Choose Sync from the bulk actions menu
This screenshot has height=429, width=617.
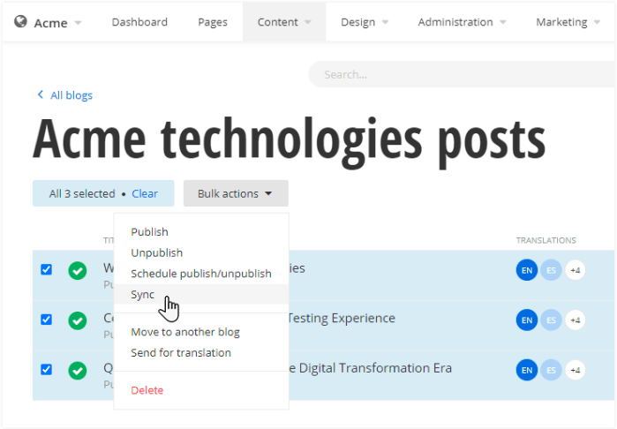[143, 294]
